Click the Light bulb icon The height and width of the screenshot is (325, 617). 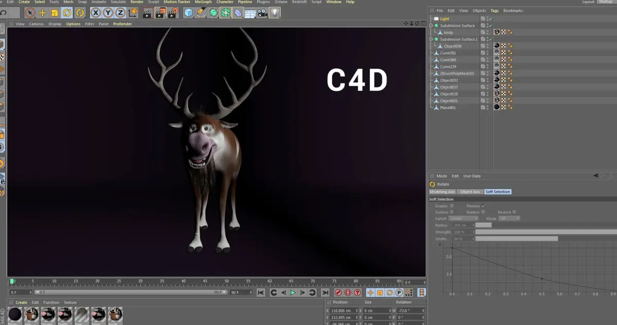point(275,13)
